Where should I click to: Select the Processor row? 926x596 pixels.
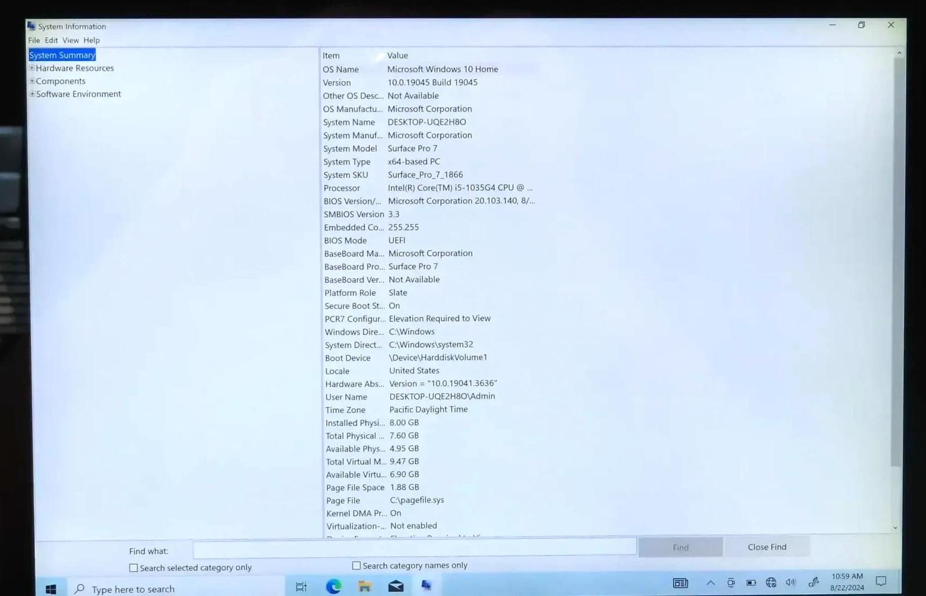(428, 188)
